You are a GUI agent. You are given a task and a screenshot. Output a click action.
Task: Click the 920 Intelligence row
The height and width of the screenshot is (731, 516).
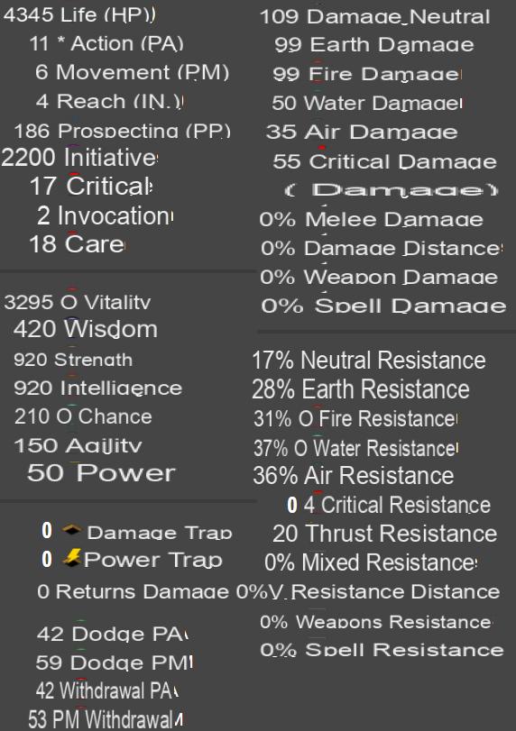[98, 388]
